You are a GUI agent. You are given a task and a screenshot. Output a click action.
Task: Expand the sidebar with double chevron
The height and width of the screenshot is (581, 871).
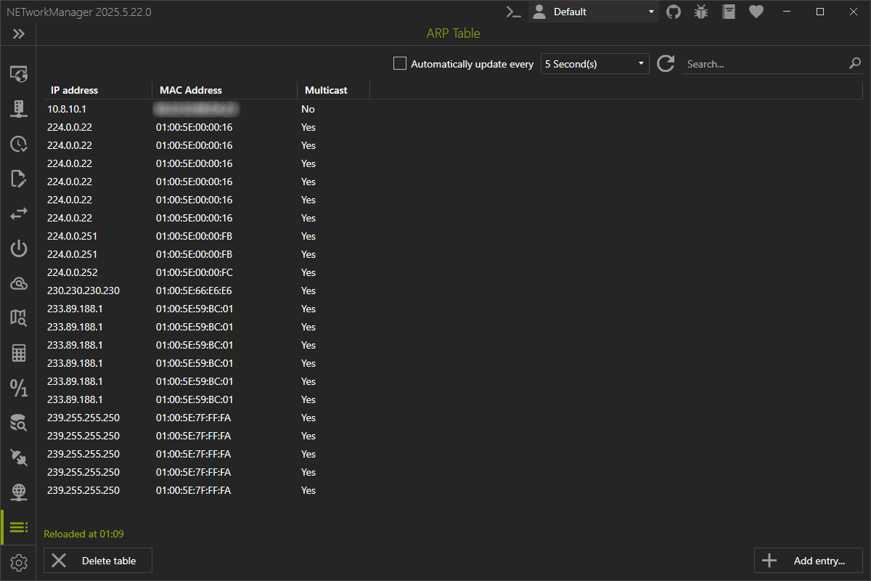click(19, 34)
